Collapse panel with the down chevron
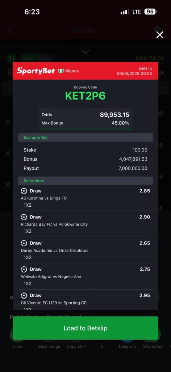The image size is (171, 372). click(85, 52)
